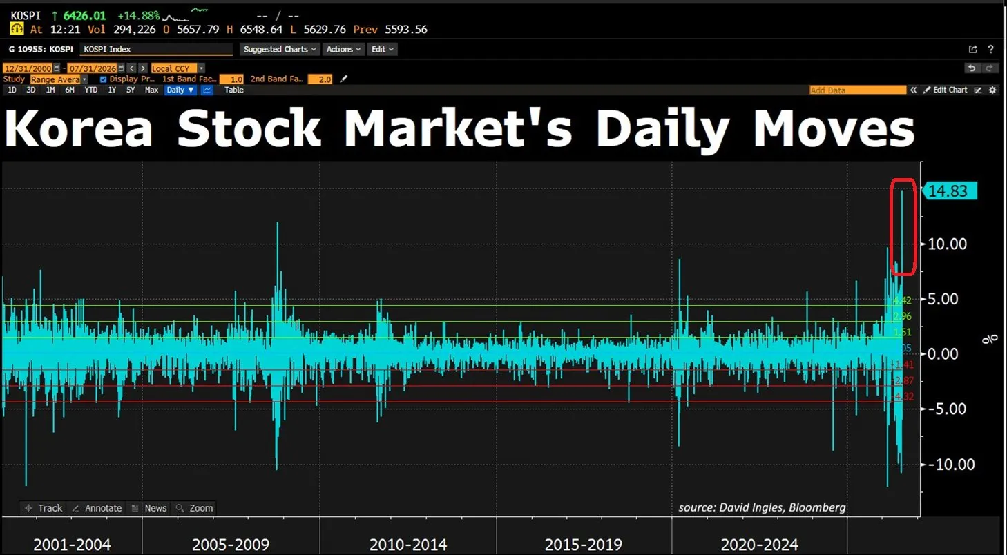This screenshot has width=1007, height=555.
Task: Click the Edit Chart button
Action: pos(946,90)
